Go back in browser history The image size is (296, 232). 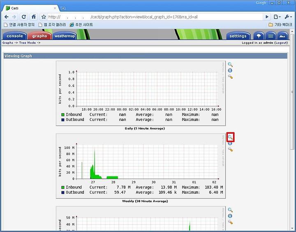coord(7,17)
